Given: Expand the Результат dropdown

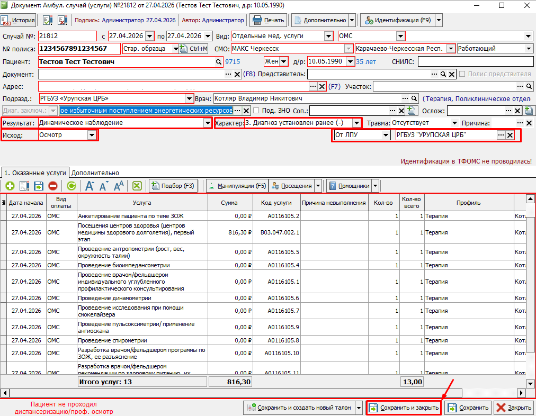Looking at the screenshot, I should [208, 123].
